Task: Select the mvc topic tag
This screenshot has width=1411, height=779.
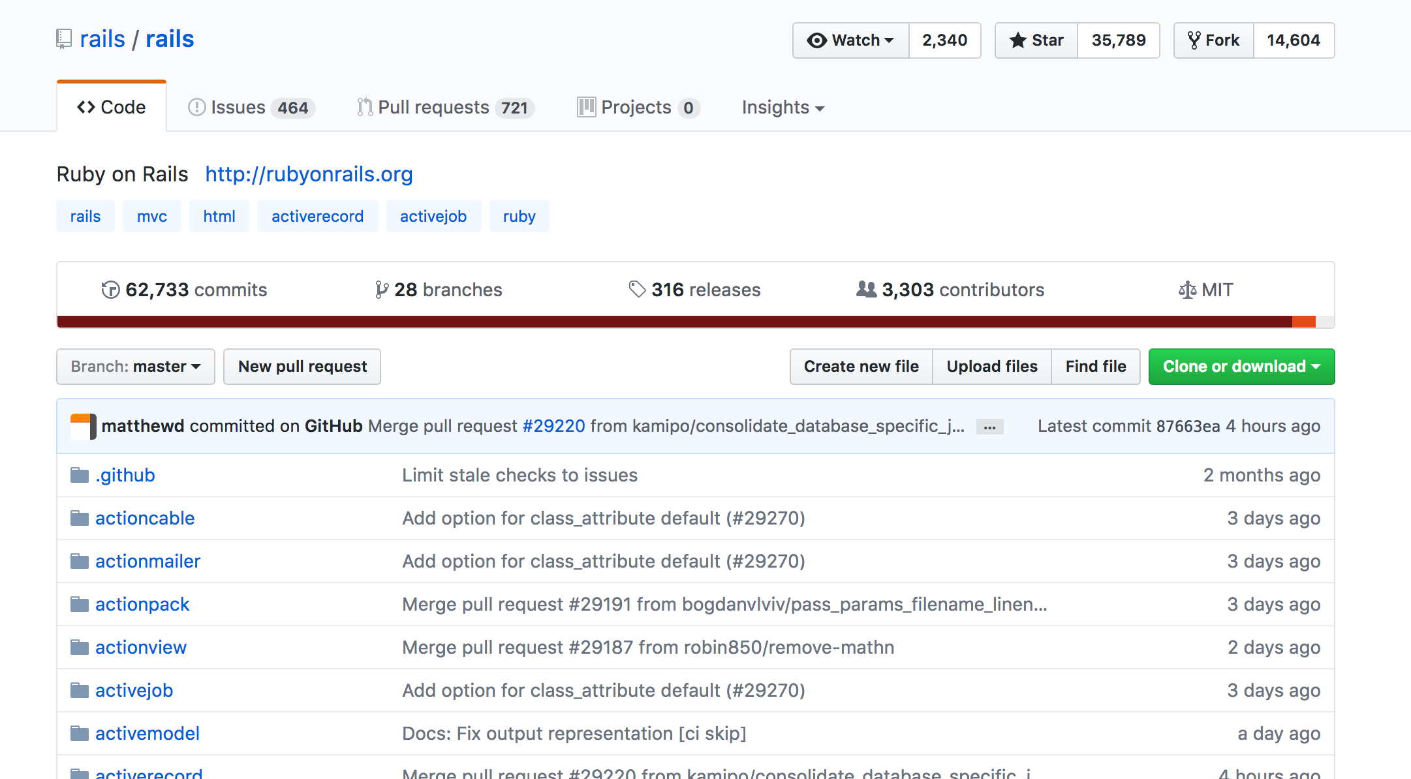Action: click(152, 216)
